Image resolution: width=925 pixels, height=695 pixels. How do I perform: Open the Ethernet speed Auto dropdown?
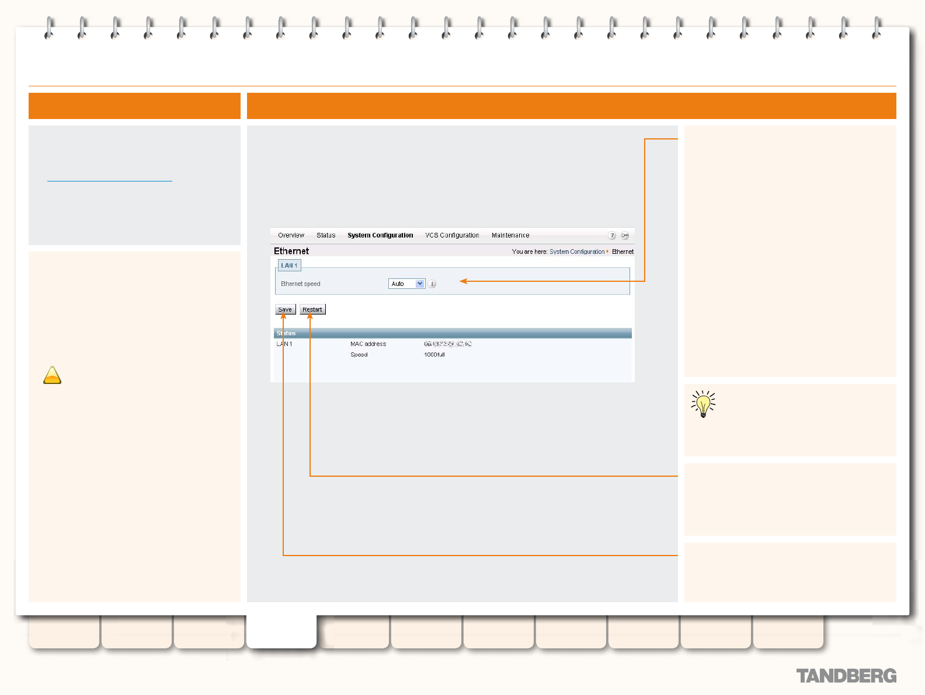point(406,284)
